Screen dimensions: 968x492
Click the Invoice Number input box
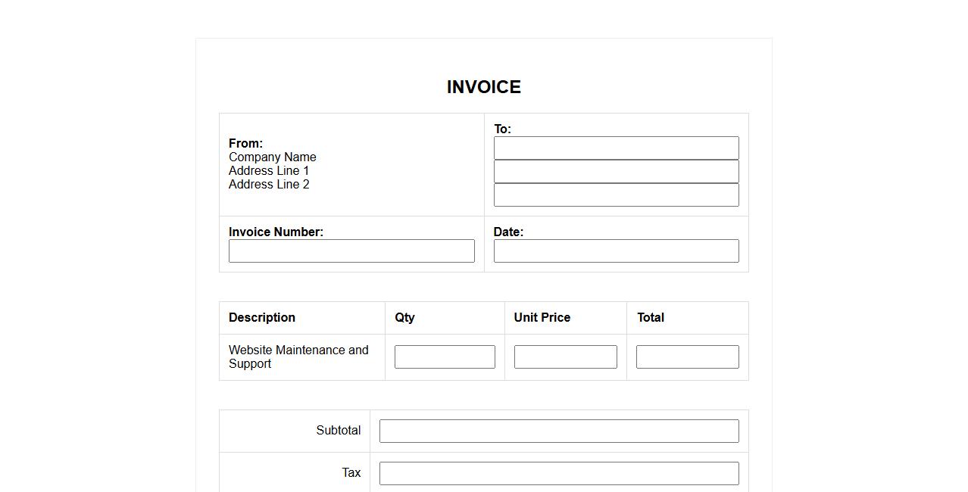[x=351, y=251]
